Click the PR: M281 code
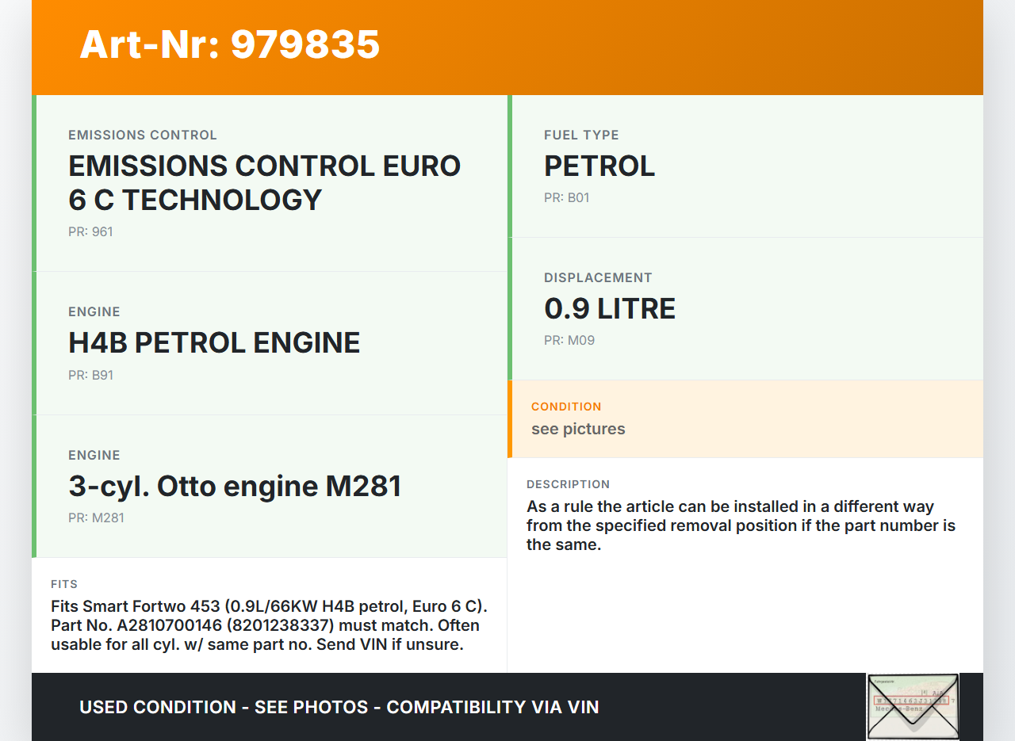This screenshot has width=1015, height=741. [x=96, y=518]
